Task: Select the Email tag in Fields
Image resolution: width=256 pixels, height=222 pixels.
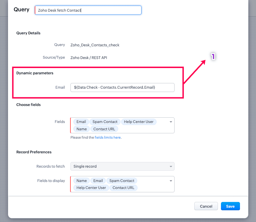Action: click(x=81, y=122)
